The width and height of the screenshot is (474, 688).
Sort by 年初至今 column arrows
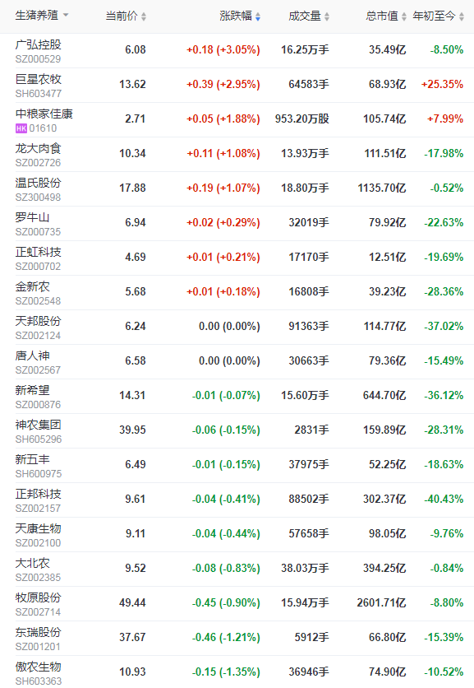462,16
